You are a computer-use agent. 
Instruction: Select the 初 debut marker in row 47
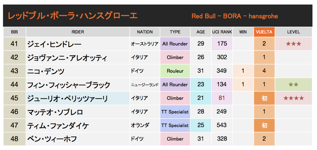tap(264, 125)
